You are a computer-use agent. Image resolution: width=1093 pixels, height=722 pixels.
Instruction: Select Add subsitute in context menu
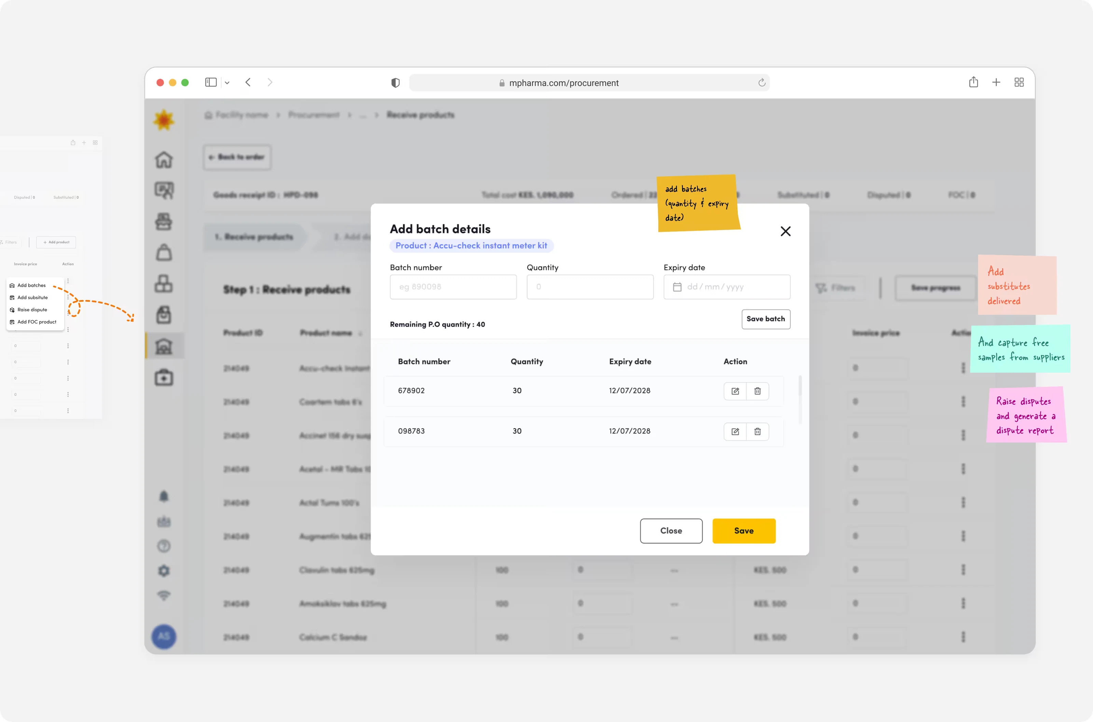pos(32,297)
